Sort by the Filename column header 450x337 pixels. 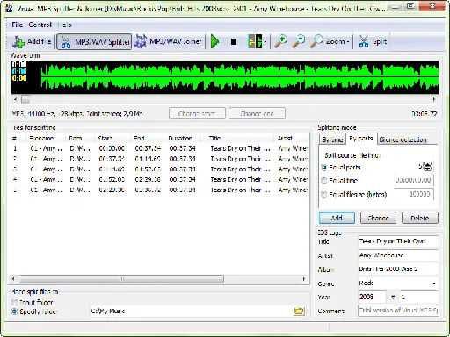click(46, 138)
